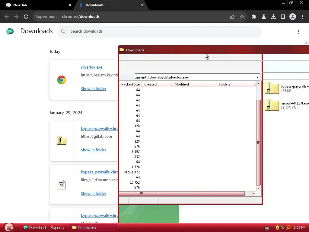Click the scroll up arrow of archive list
309x232 pixels.
(x=258, y=84)
